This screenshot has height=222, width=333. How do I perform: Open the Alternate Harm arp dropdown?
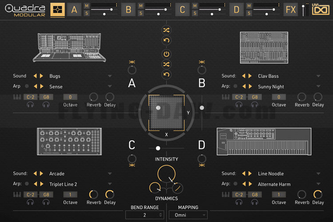pyautogui.click(x=318, y=183)
